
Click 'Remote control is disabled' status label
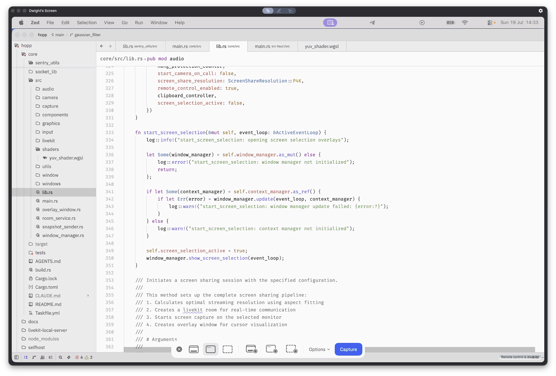520,357
